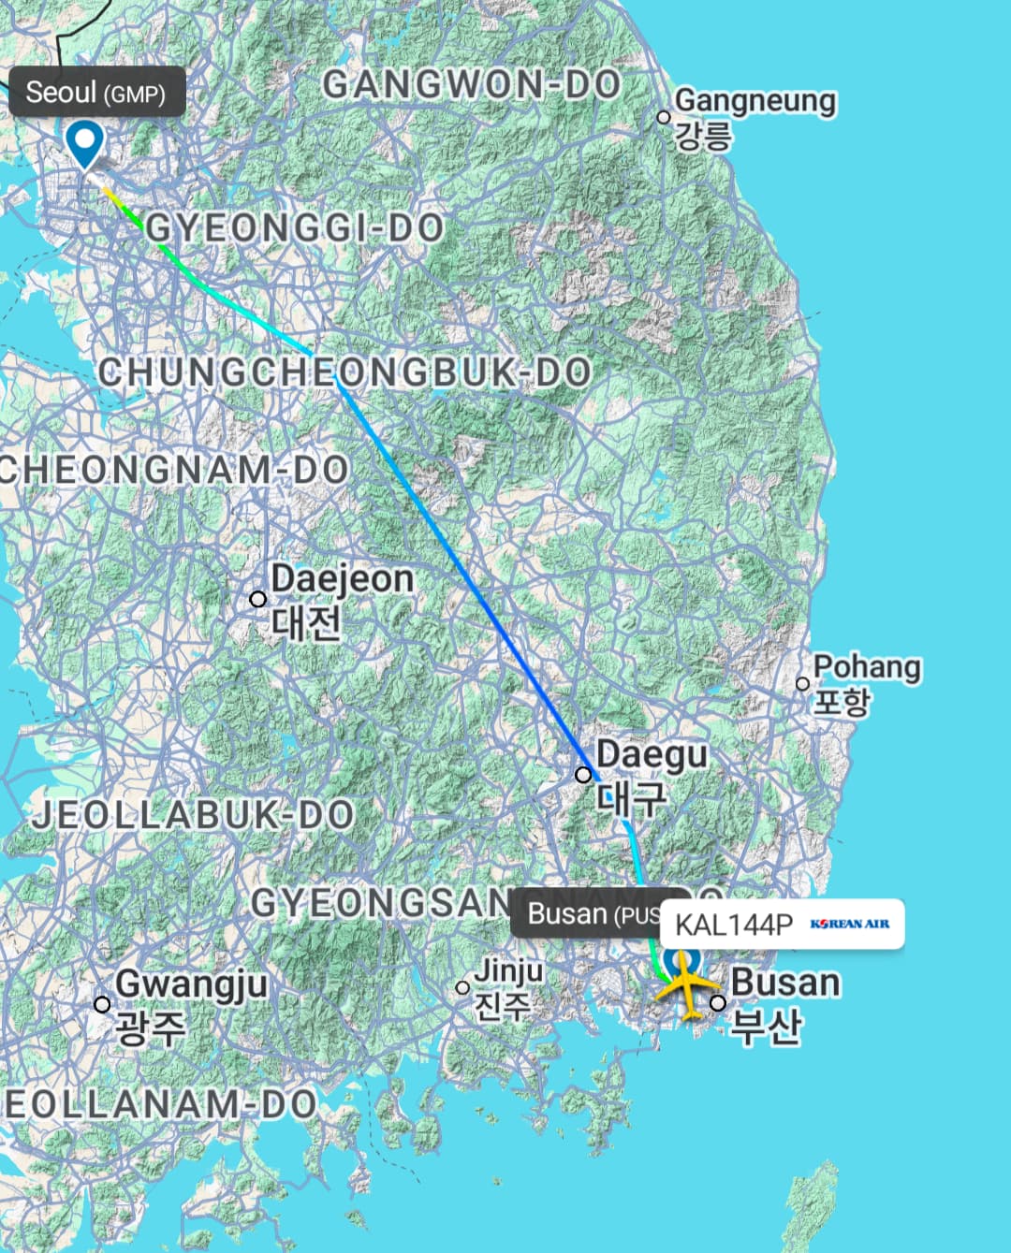The width and height of the screenshot is (1011, 1253).
Task: Tap the Gwangju city marker dot
Action: (102, 1004)
